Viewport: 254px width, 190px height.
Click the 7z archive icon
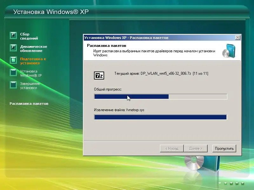(x=99, y=75)
